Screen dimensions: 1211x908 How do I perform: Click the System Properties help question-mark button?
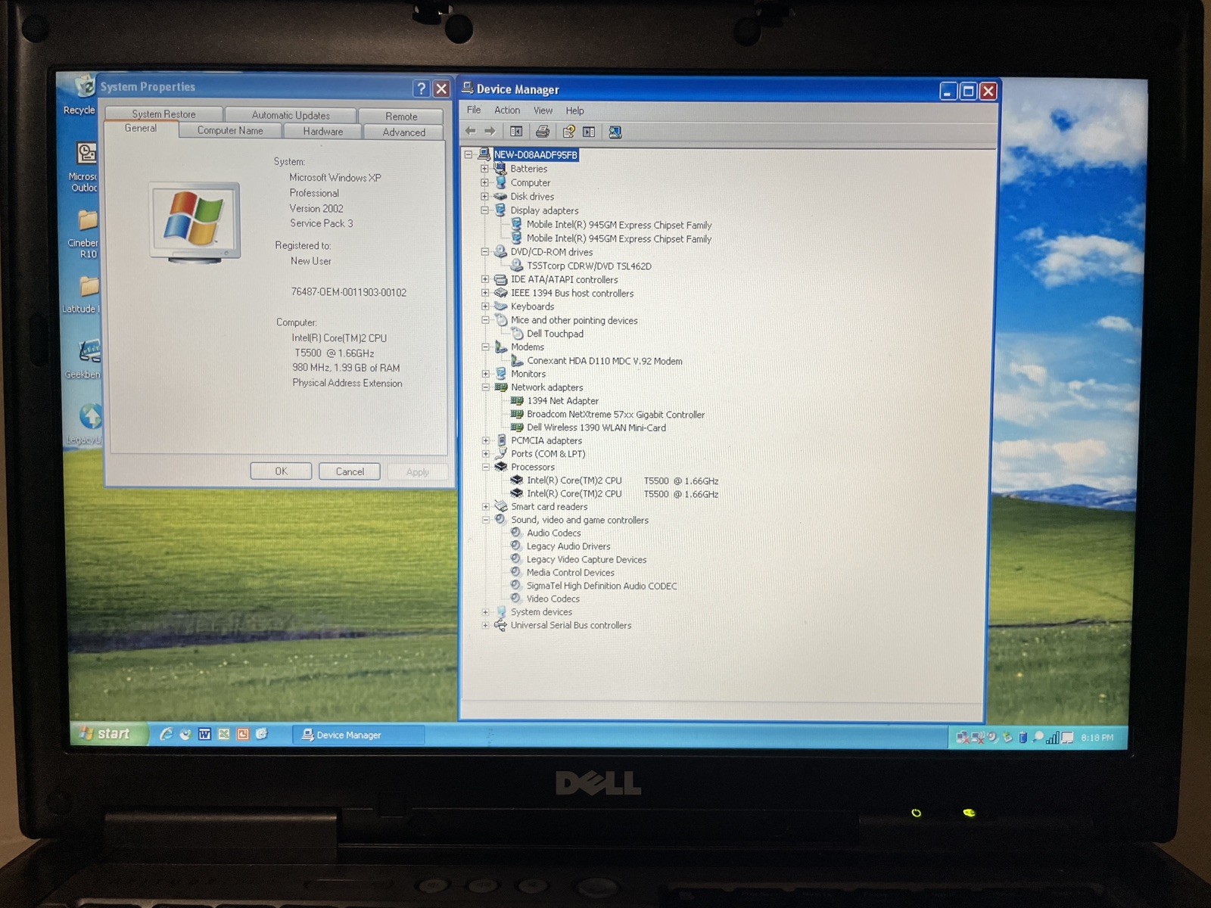click(422, 89)
